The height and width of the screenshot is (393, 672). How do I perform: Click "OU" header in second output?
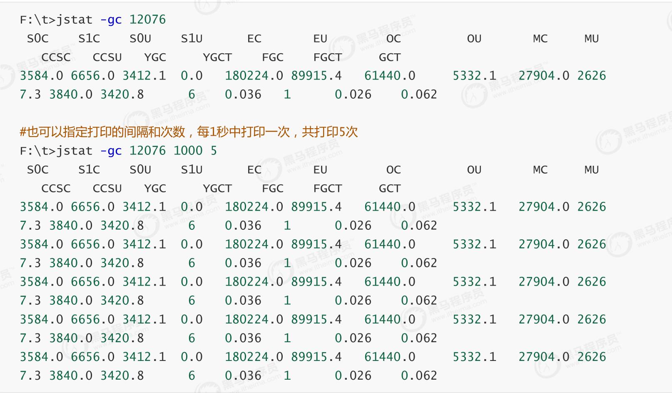point(474,170)
